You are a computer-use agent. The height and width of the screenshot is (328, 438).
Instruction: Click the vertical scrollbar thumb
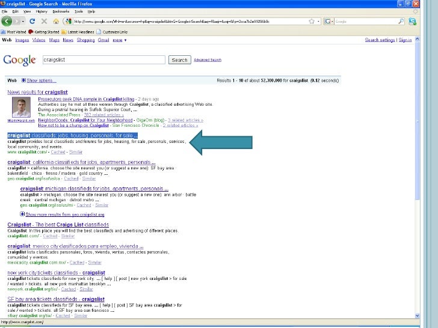pos(418,121)
